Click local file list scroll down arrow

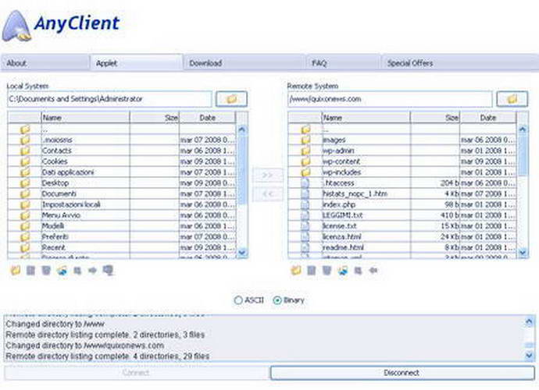tap(242, 253)
